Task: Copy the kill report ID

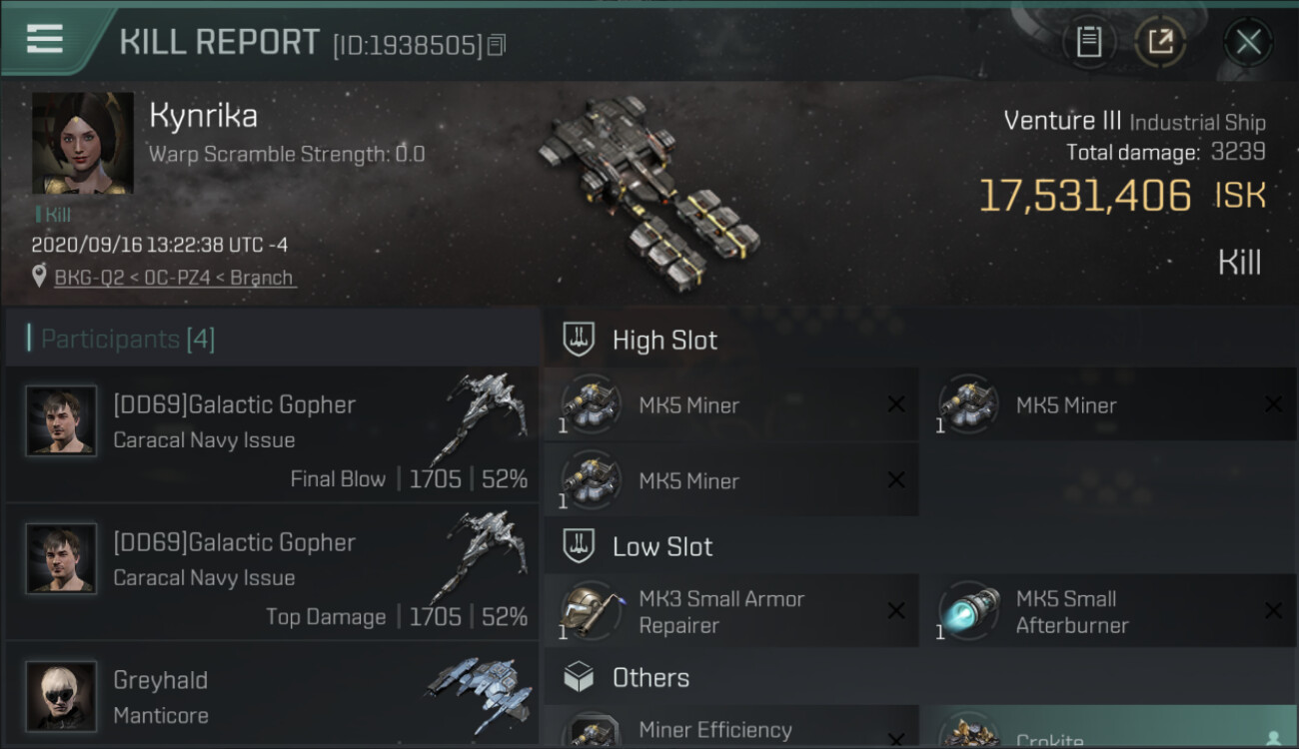Action: tap(497, 45)
